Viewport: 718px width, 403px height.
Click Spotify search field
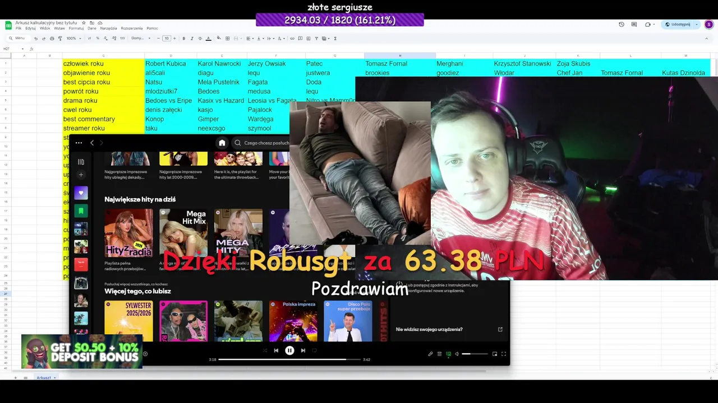[x=261, y=143]
